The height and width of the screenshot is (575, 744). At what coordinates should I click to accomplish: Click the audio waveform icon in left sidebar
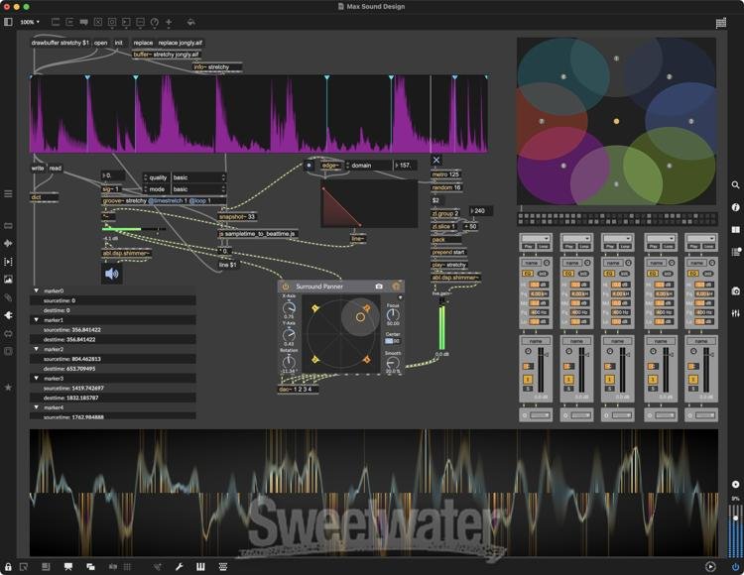pos(9,243)
